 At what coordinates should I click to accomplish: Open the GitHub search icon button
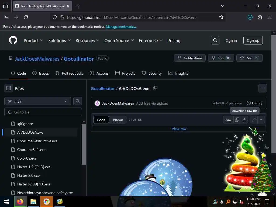pos(215,40)
